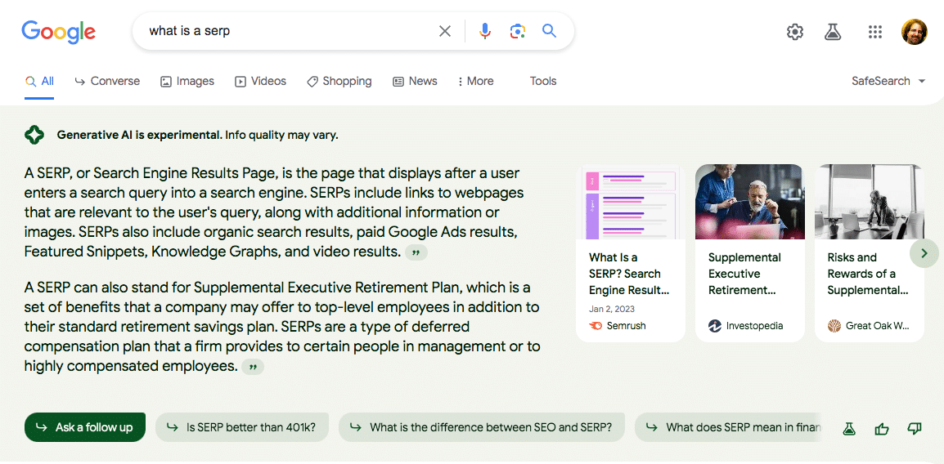Click the thumbs up feedback icon
944x464 pixels.
click(882, 428)
